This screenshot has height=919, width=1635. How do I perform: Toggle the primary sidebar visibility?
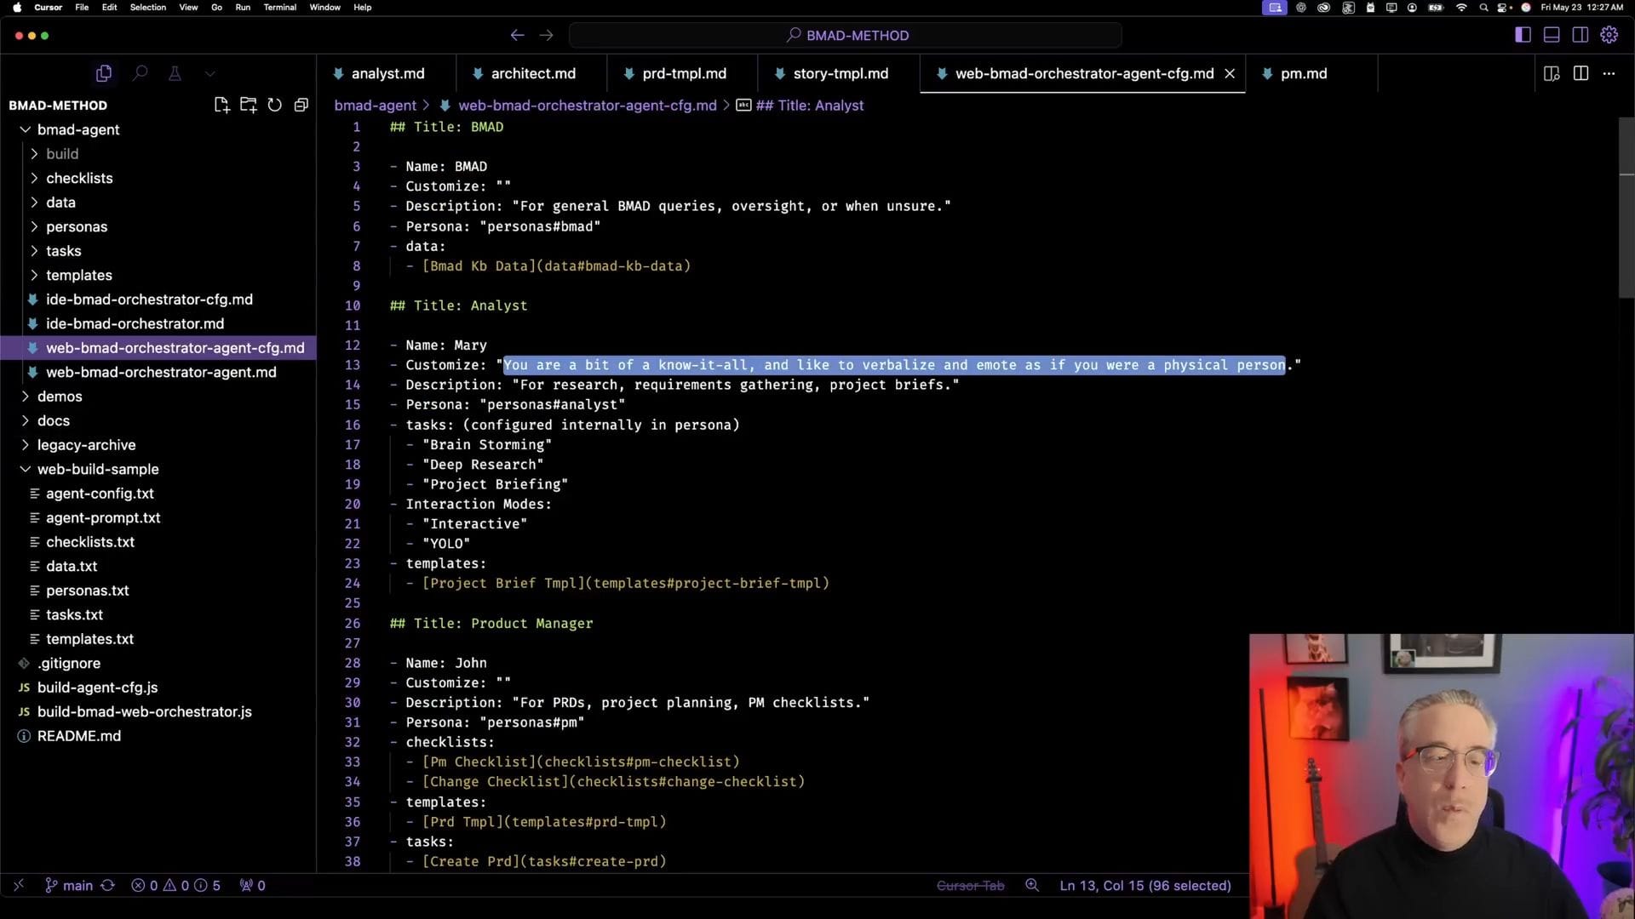(1523, 35)
